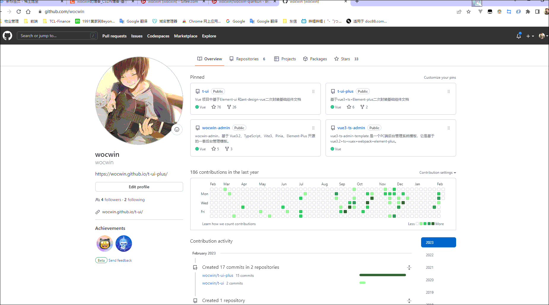The image size is (549, 305).
Task: Click the Pull Shark achievement badge
Action: coord(124,244)
